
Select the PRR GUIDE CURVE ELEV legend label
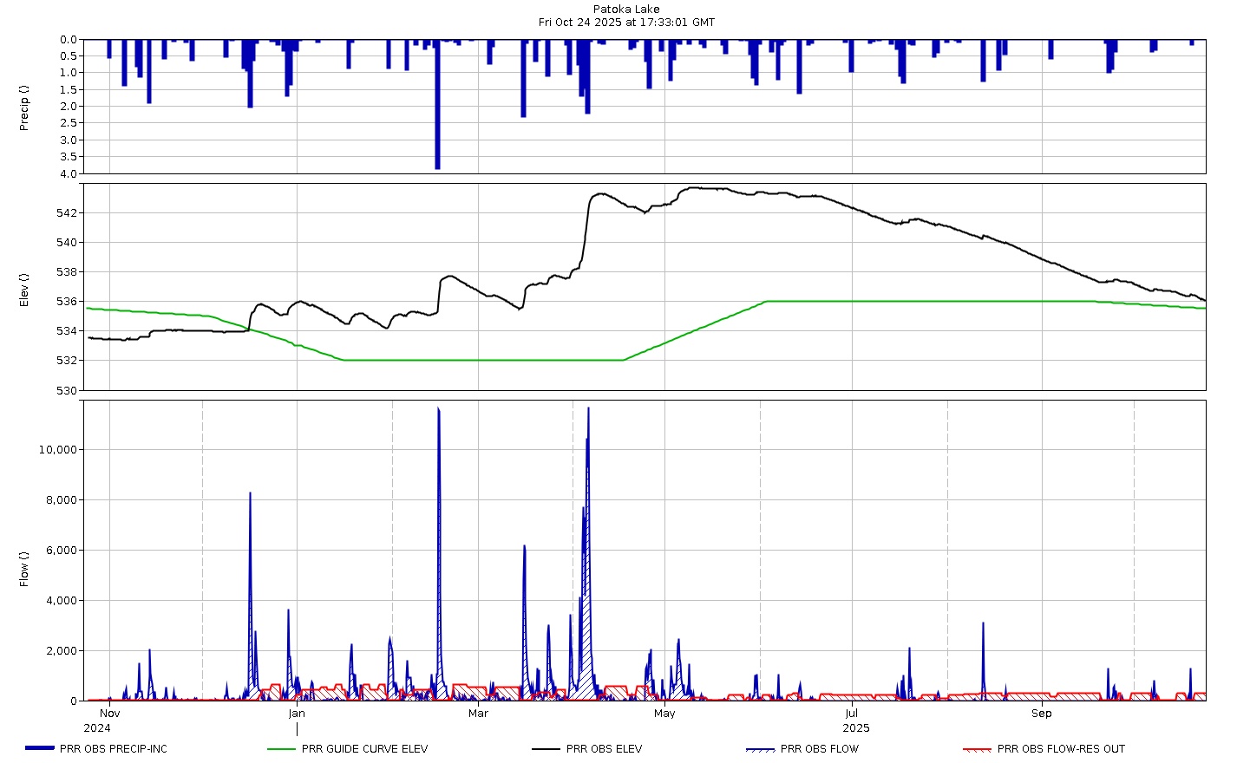tap(364, 749)
